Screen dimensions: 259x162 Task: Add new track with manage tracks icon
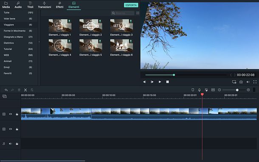click(x=5, y=96)
